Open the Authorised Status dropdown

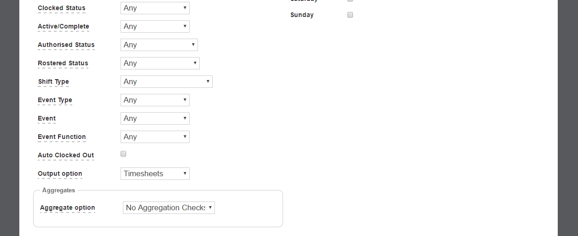point(159,45)
